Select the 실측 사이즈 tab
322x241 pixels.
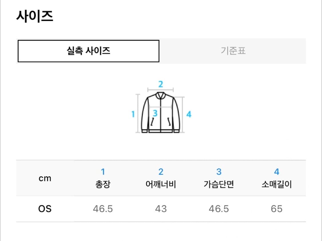[89, 51]
